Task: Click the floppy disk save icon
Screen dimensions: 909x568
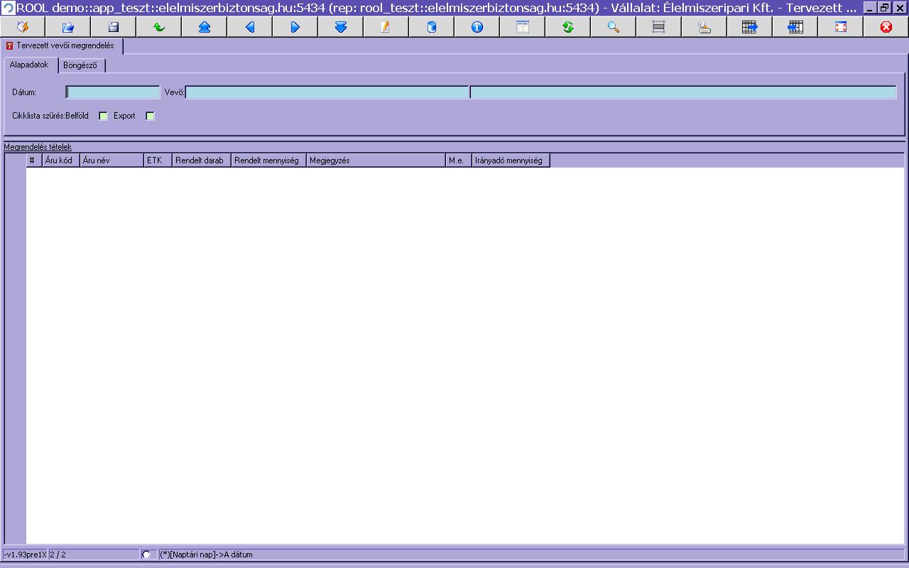Action: tap(114, 27)
